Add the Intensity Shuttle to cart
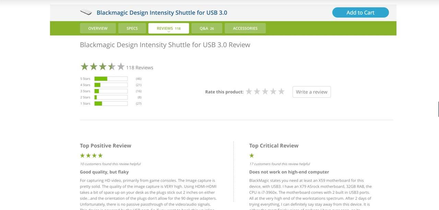439x210 pixels. point(360,13)
